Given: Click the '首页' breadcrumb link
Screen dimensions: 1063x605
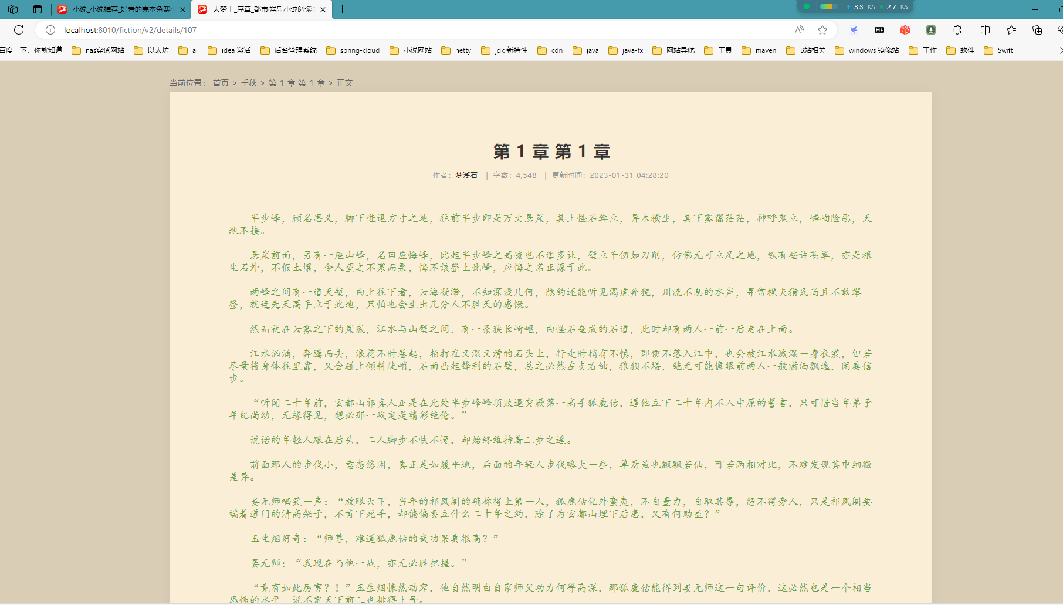Looking at the screenshot, I should (x=221, y=83).
